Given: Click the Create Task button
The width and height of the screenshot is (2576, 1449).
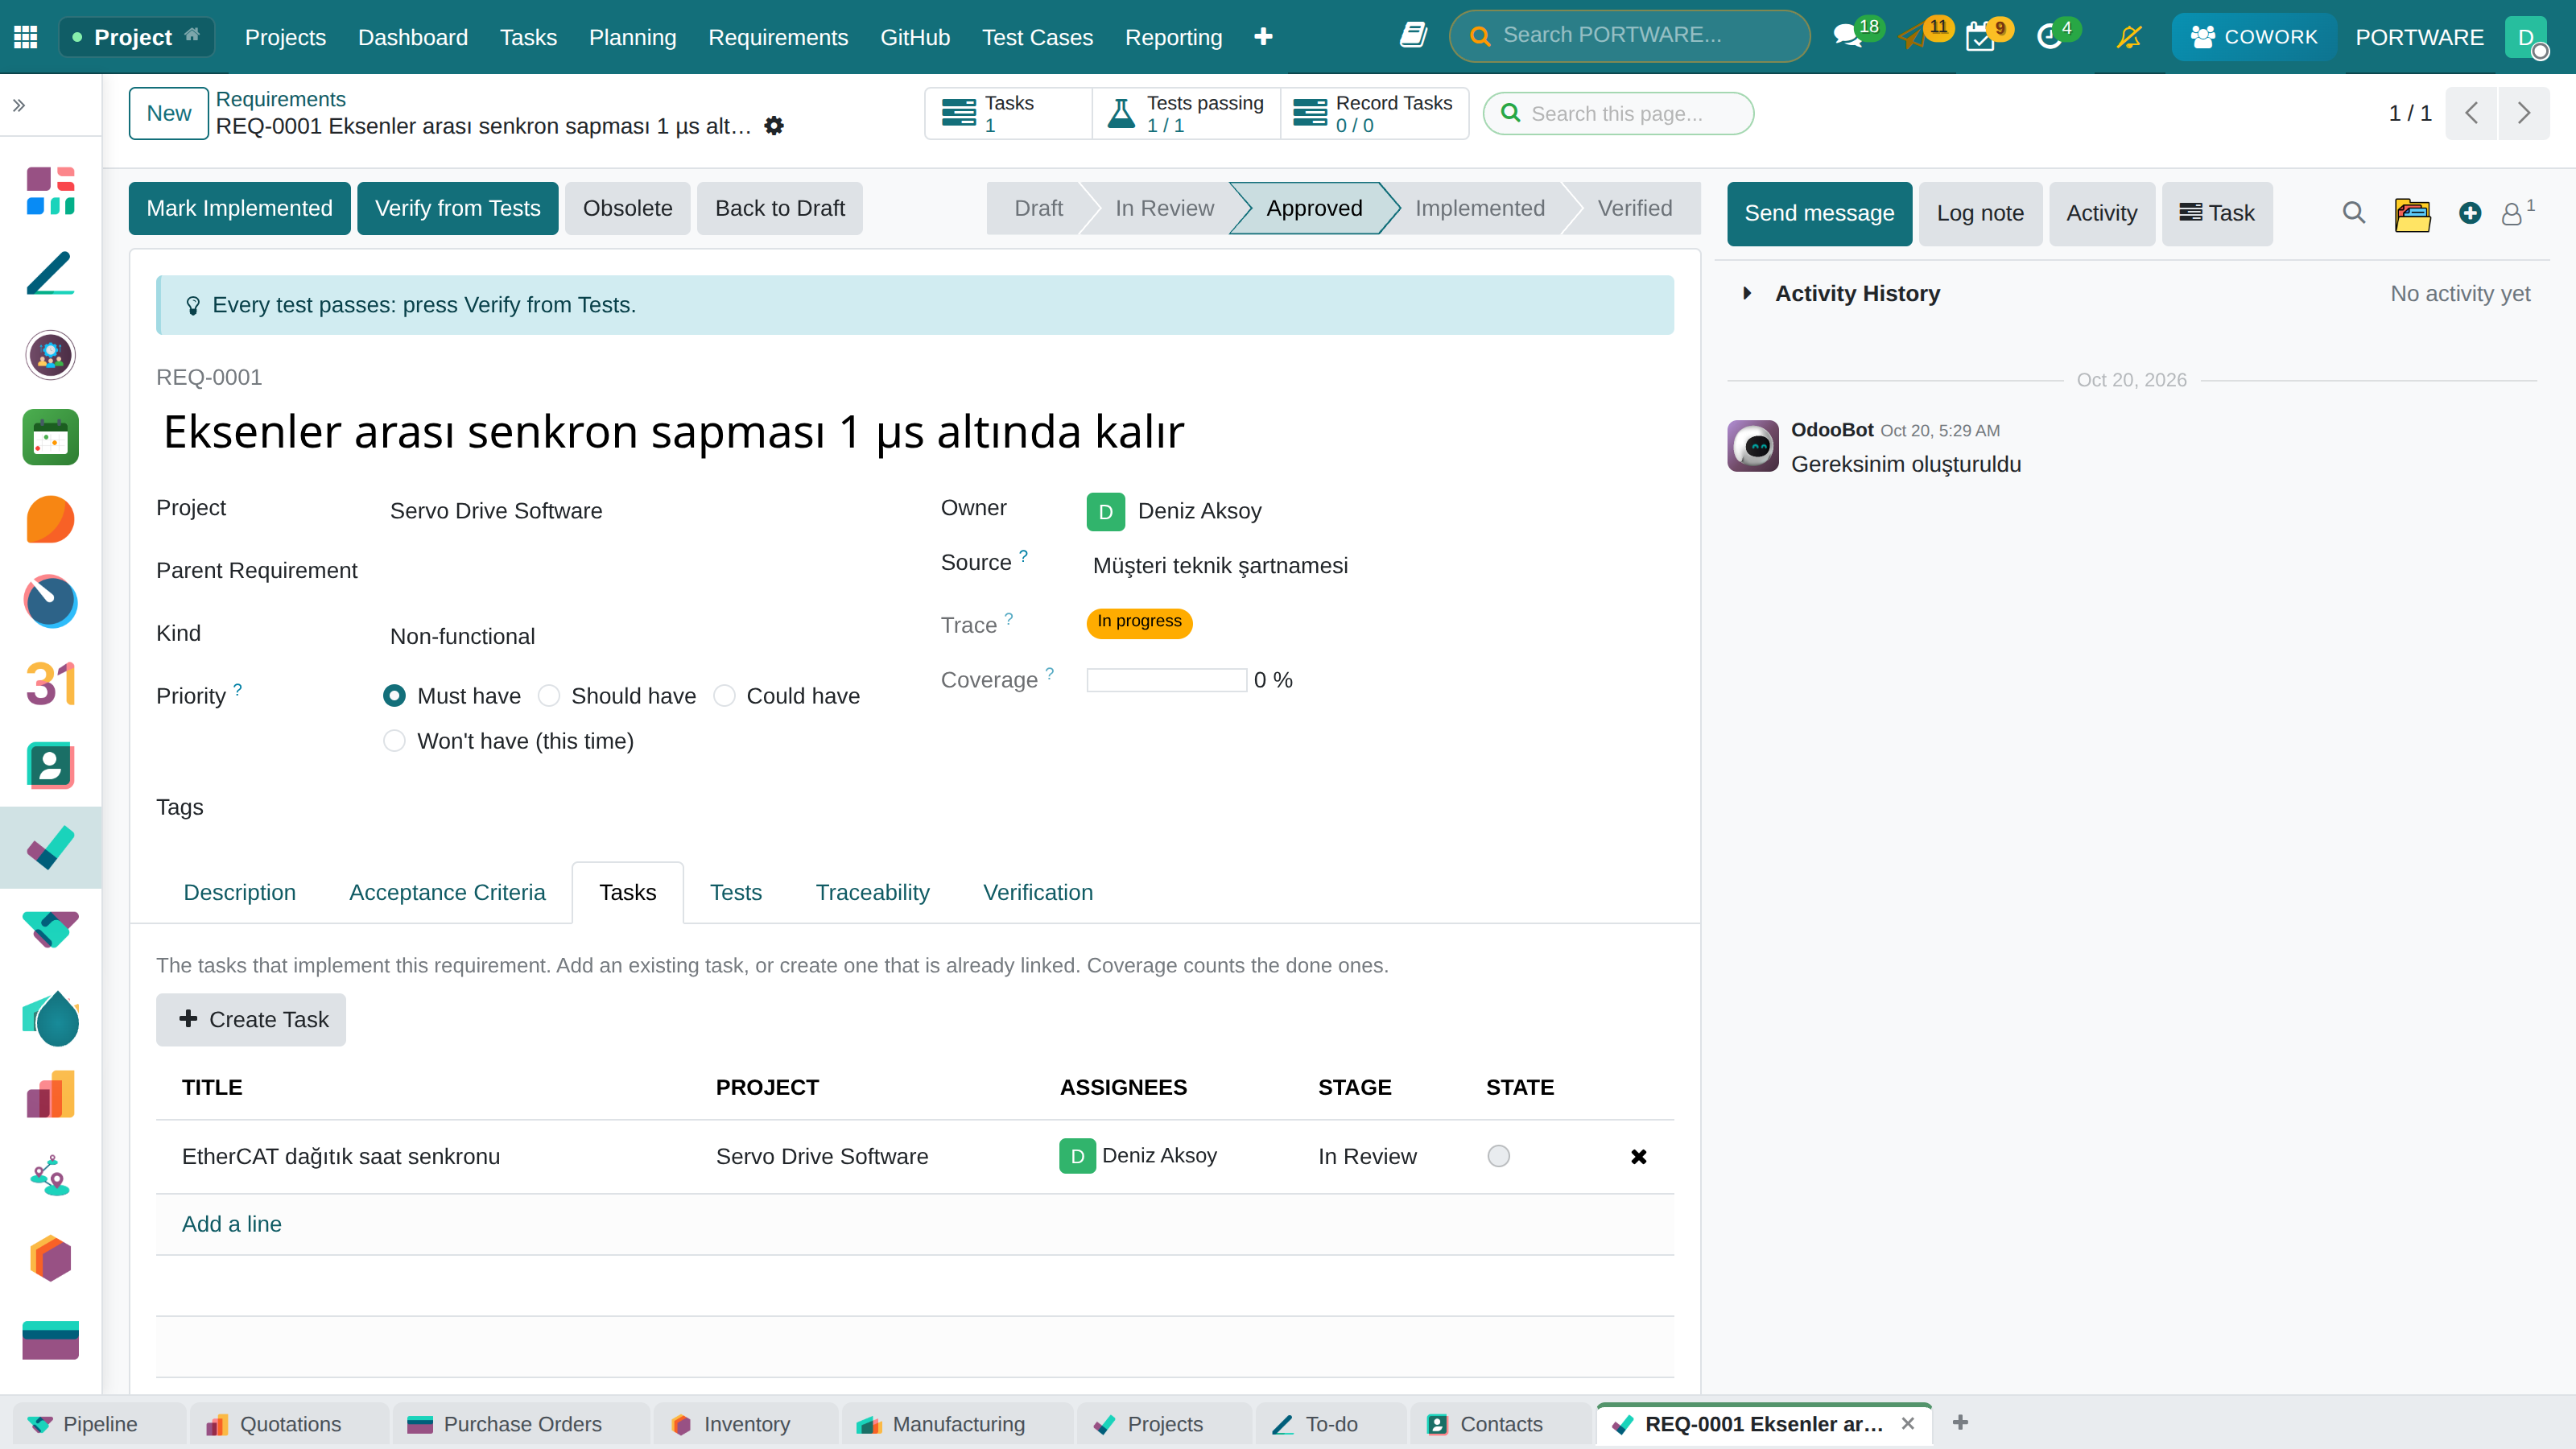Looking at the screenshot, I should 251,1020.
